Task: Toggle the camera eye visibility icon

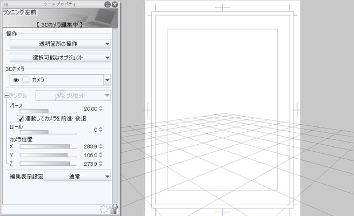Action: tap(16, 80)
